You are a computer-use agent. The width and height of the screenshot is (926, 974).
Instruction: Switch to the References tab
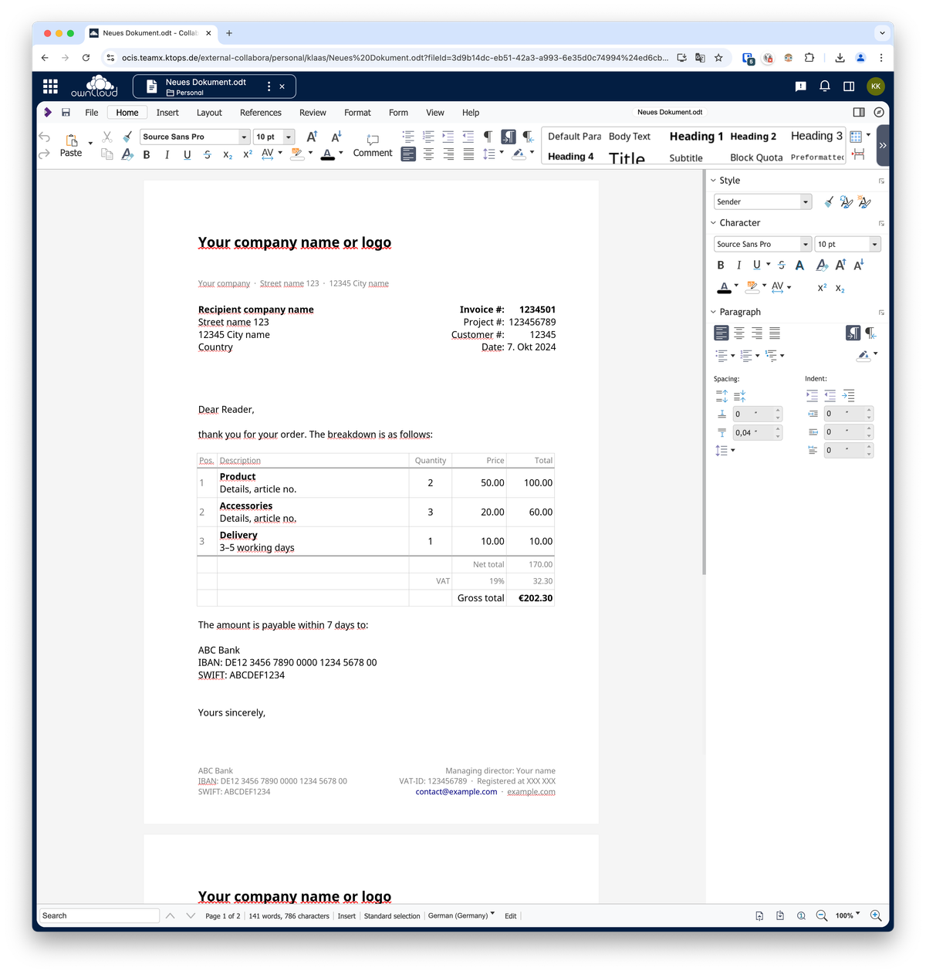[x=260, y=113]
